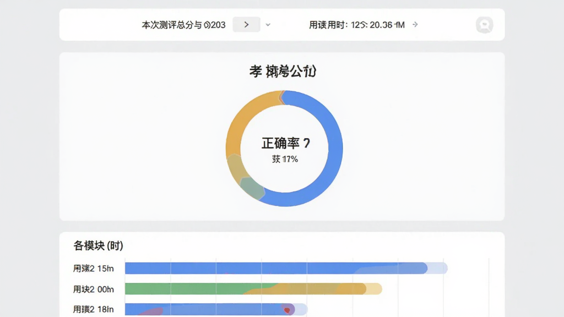Open the avatar icon in the top bar
This screenshot has height=317, width=564.
(x=485, y=25)
